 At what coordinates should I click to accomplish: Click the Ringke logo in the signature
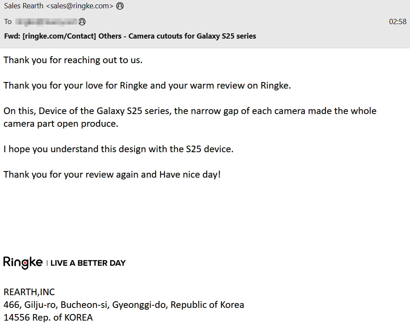click(23, 263)
